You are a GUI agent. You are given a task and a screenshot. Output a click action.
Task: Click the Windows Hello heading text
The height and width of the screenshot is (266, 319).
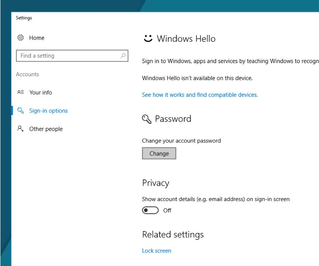click(186, 38)
